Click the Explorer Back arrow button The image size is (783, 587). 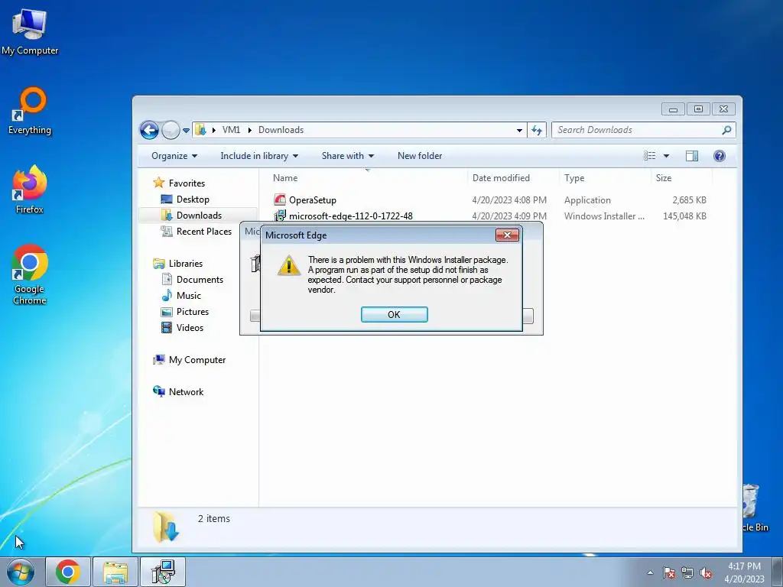pos(149,130)
